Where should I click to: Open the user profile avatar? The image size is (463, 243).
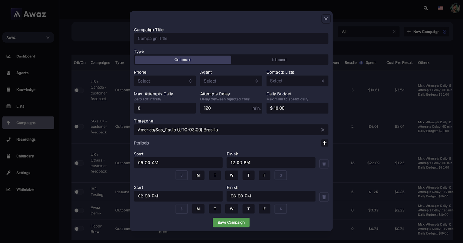(455, 8)
